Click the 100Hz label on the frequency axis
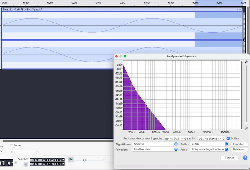250x170 pixels. coord(156,132)
